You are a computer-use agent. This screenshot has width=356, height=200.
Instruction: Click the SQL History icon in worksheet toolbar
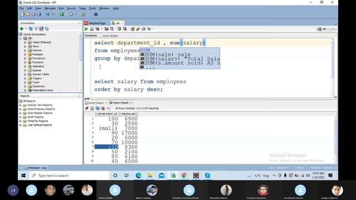[x=144, y=29]
